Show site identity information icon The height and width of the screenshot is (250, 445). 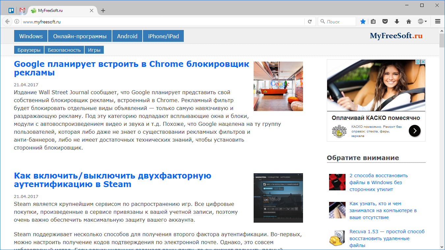pos(17,22)
